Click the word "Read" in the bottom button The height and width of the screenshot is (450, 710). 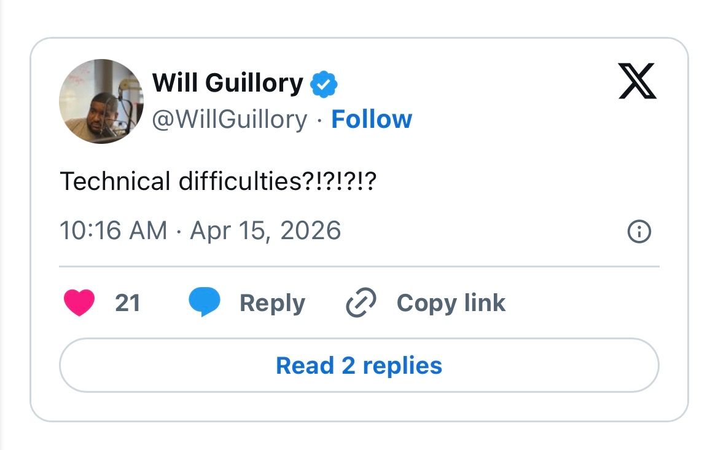305,366
